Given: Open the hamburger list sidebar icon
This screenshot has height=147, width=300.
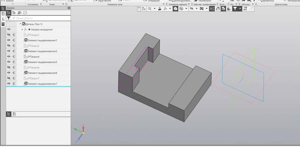Looking at the screenshot, I should click(3, 24).
